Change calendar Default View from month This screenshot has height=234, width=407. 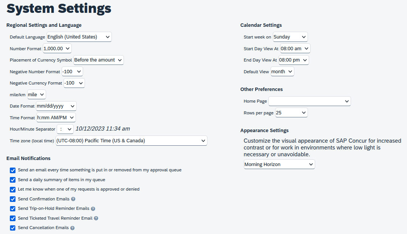[282, 72]
